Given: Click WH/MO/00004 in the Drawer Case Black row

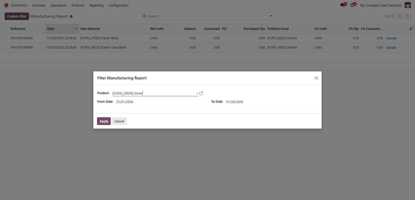Looking at the screenshot, I should tap(22, 47).
